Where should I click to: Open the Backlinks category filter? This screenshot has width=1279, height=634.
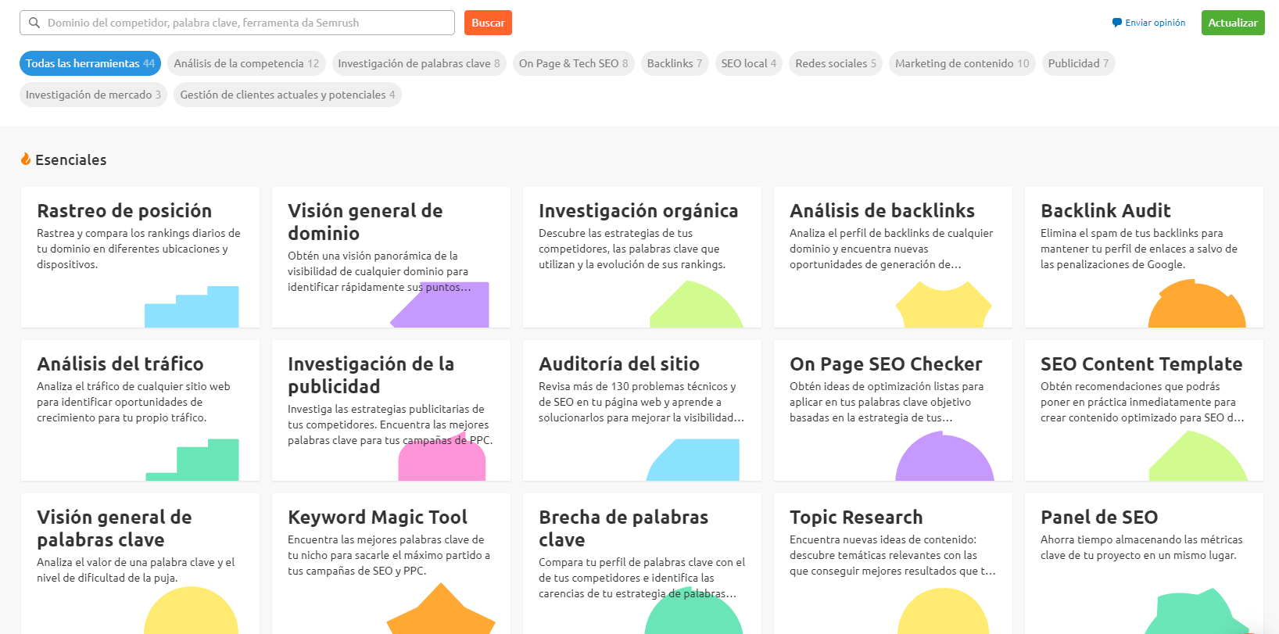[674, 63]
